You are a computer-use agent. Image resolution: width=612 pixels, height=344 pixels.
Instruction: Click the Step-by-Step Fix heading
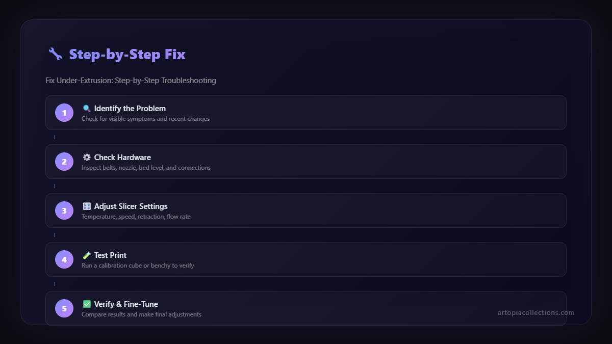127,54
